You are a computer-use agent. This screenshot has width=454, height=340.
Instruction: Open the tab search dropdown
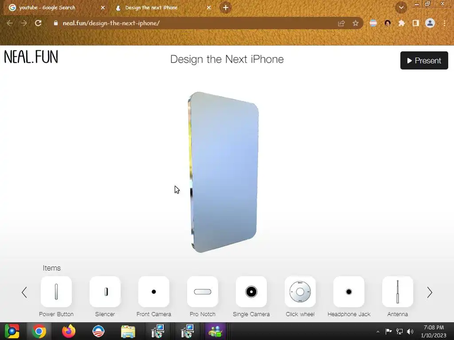401,8
